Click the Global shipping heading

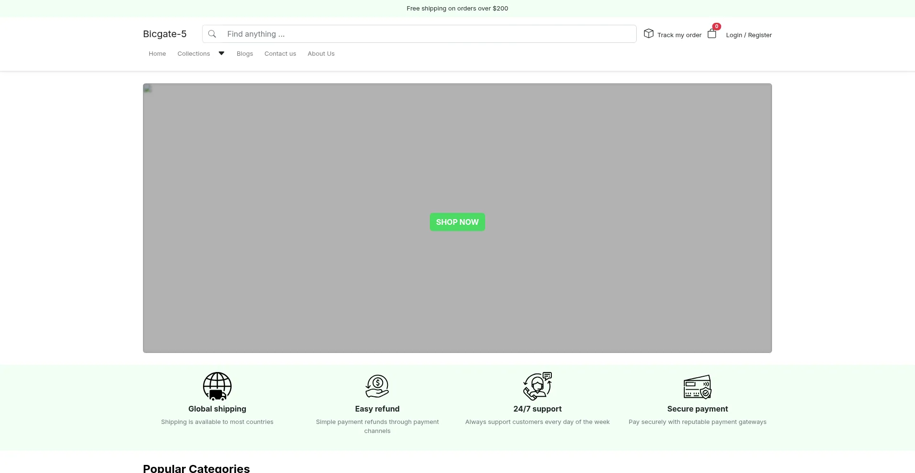217,409
